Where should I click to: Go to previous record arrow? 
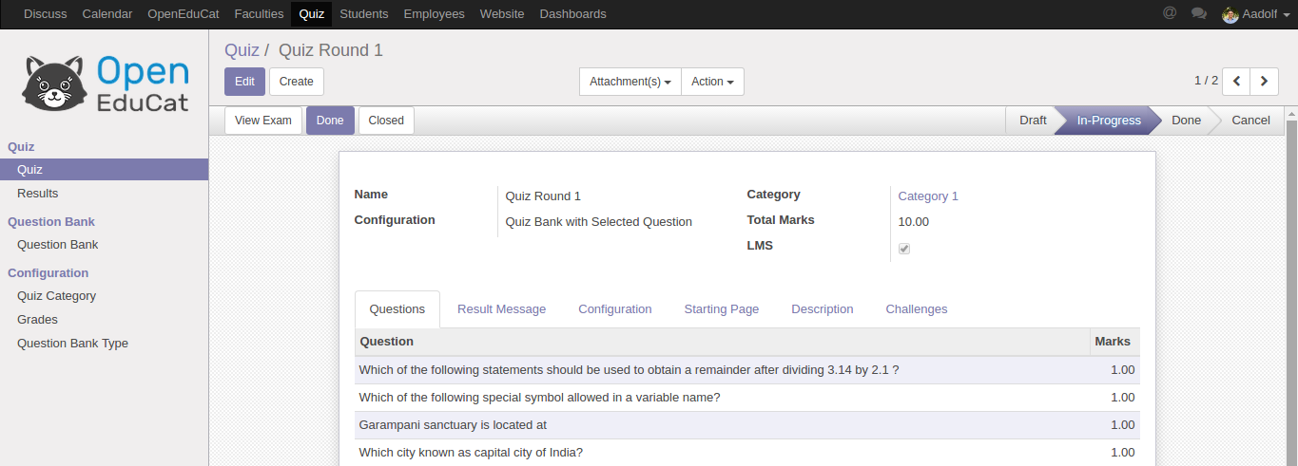point(1236,82)
